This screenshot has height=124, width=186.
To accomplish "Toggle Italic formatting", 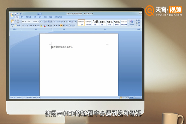I will click(25, 26).
